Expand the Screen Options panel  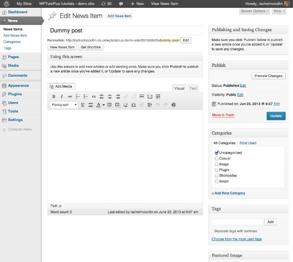[254, 11]
